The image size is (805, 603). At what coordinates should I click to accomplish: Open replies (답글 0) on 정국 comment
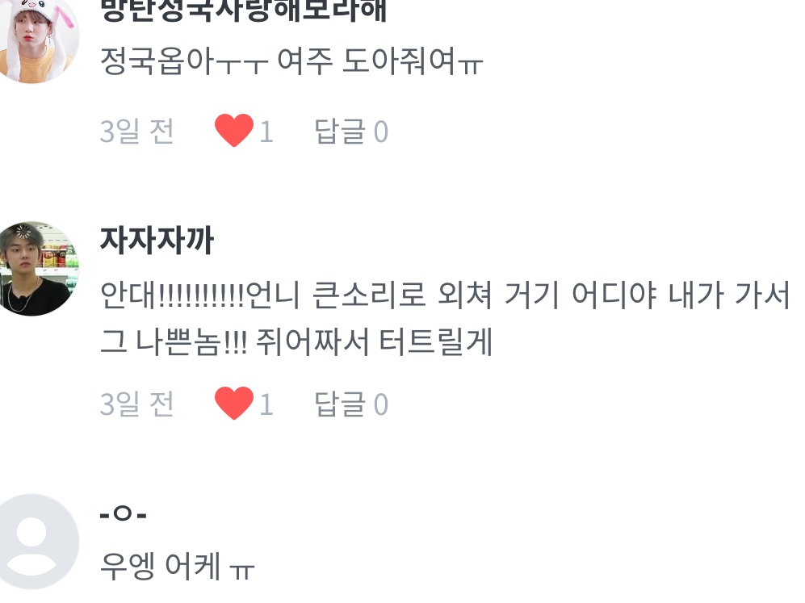pos(351,132)
